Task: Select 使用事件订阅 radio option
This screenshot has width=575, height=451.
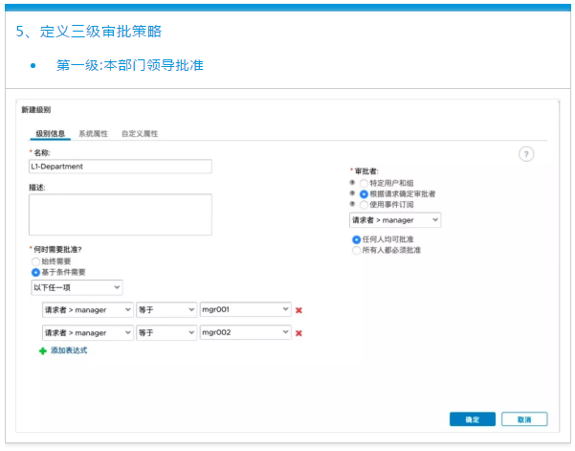Action: pos(364,203)
